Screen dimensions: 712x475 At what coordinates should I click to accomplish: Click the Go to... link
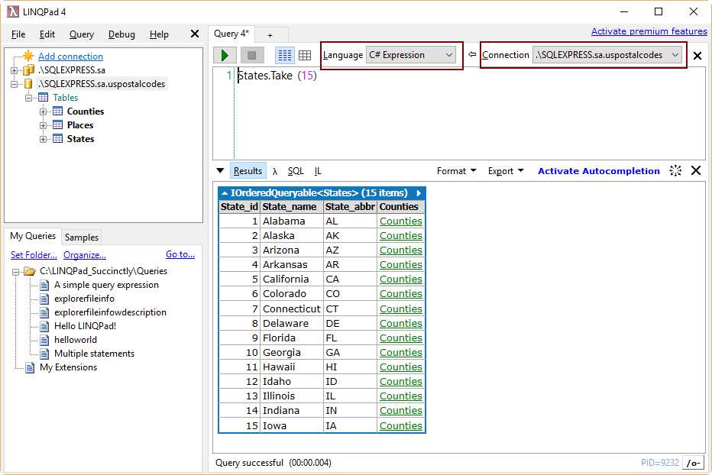180,254
